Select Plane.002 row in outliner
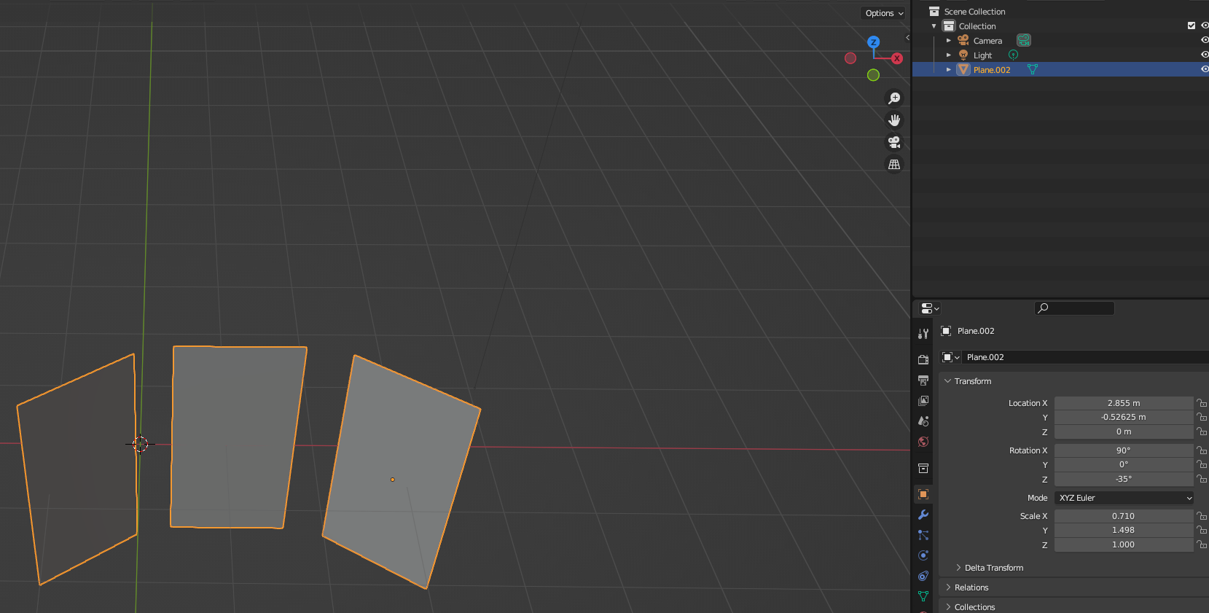 1060,69
